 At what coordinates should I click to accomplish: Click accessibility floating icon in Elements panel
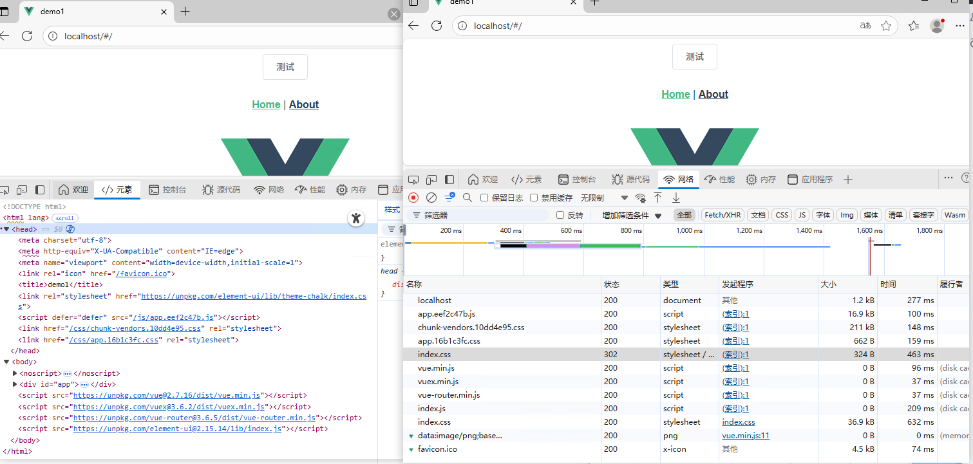coord(356,218)
